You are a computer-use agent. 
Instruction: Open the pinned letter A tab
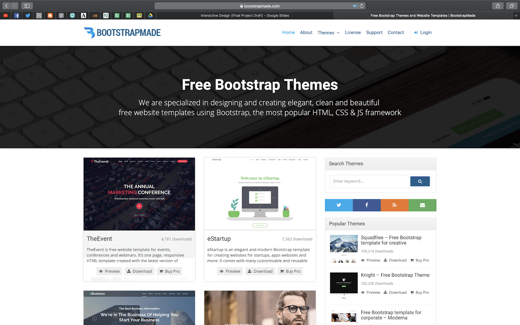84,15
